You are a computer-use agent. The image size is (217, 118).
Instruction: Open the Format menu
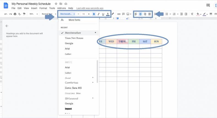pos(43,8)
